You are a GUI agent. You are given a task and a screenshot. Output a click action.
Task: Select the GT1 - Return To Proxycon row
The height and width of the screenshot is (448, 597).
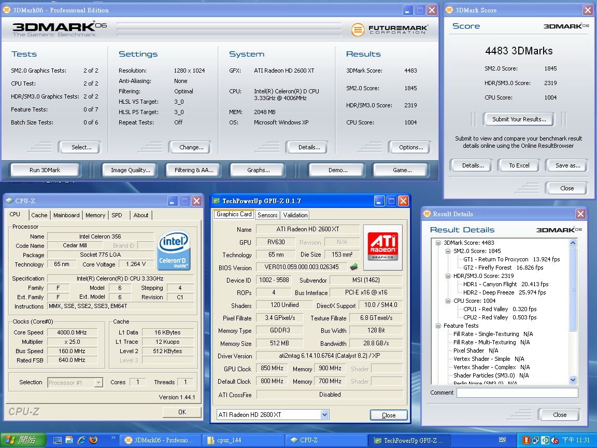[x=511, y=259]
